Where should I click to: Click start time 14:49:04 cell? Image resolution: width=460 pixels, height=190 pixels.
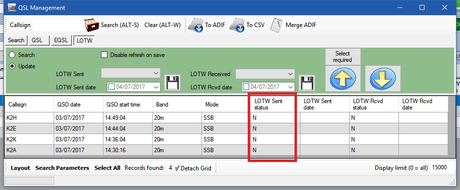(x=128, y=118)
